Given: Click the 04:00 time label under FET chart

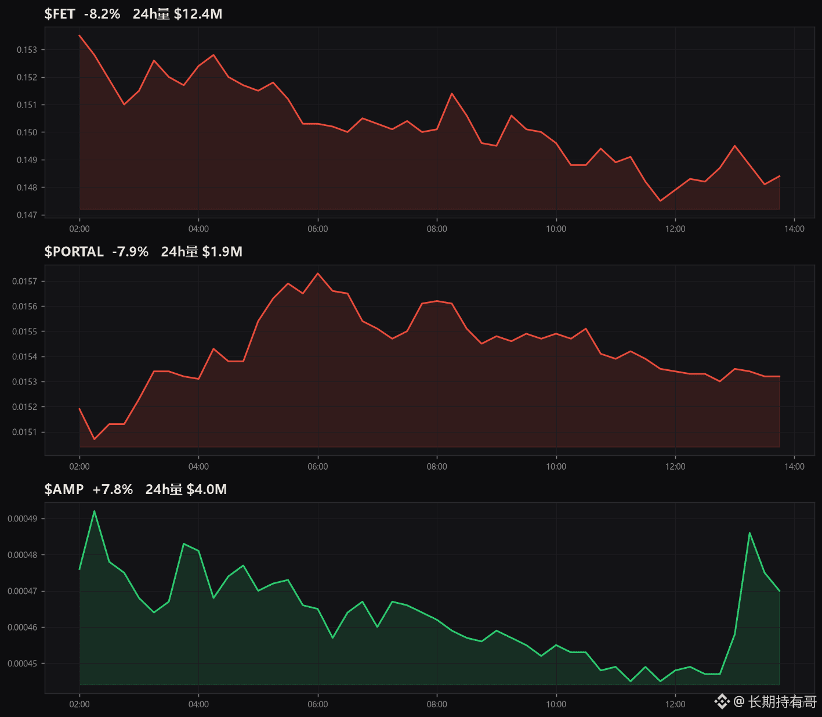Looking at the screenshot, I should pos(199,229).
